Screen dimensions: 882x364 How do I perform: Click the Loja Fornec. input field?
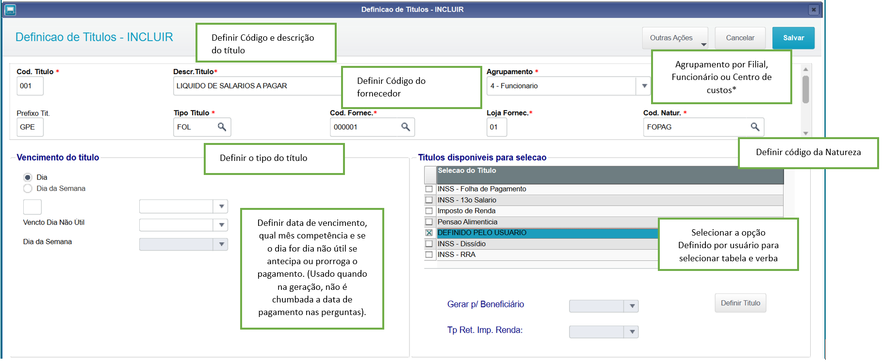click(497, 127)
